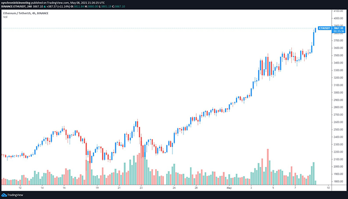Click the 12 date on the time axis
The height and width of the screenshot is (199, 348).
(20, 189)
